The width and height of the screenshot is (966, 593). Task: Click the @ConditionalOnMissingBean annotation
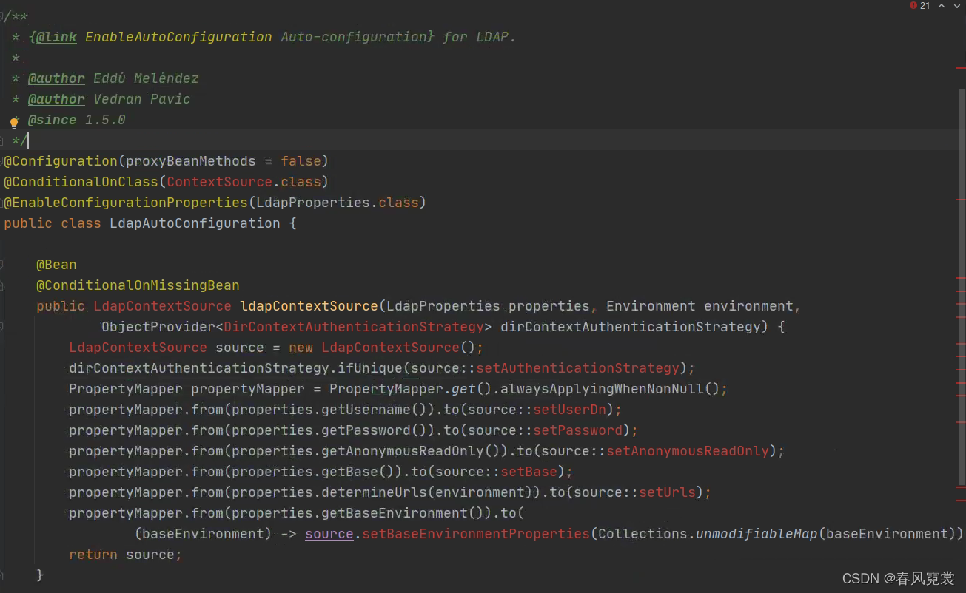(x=138, y=285)
